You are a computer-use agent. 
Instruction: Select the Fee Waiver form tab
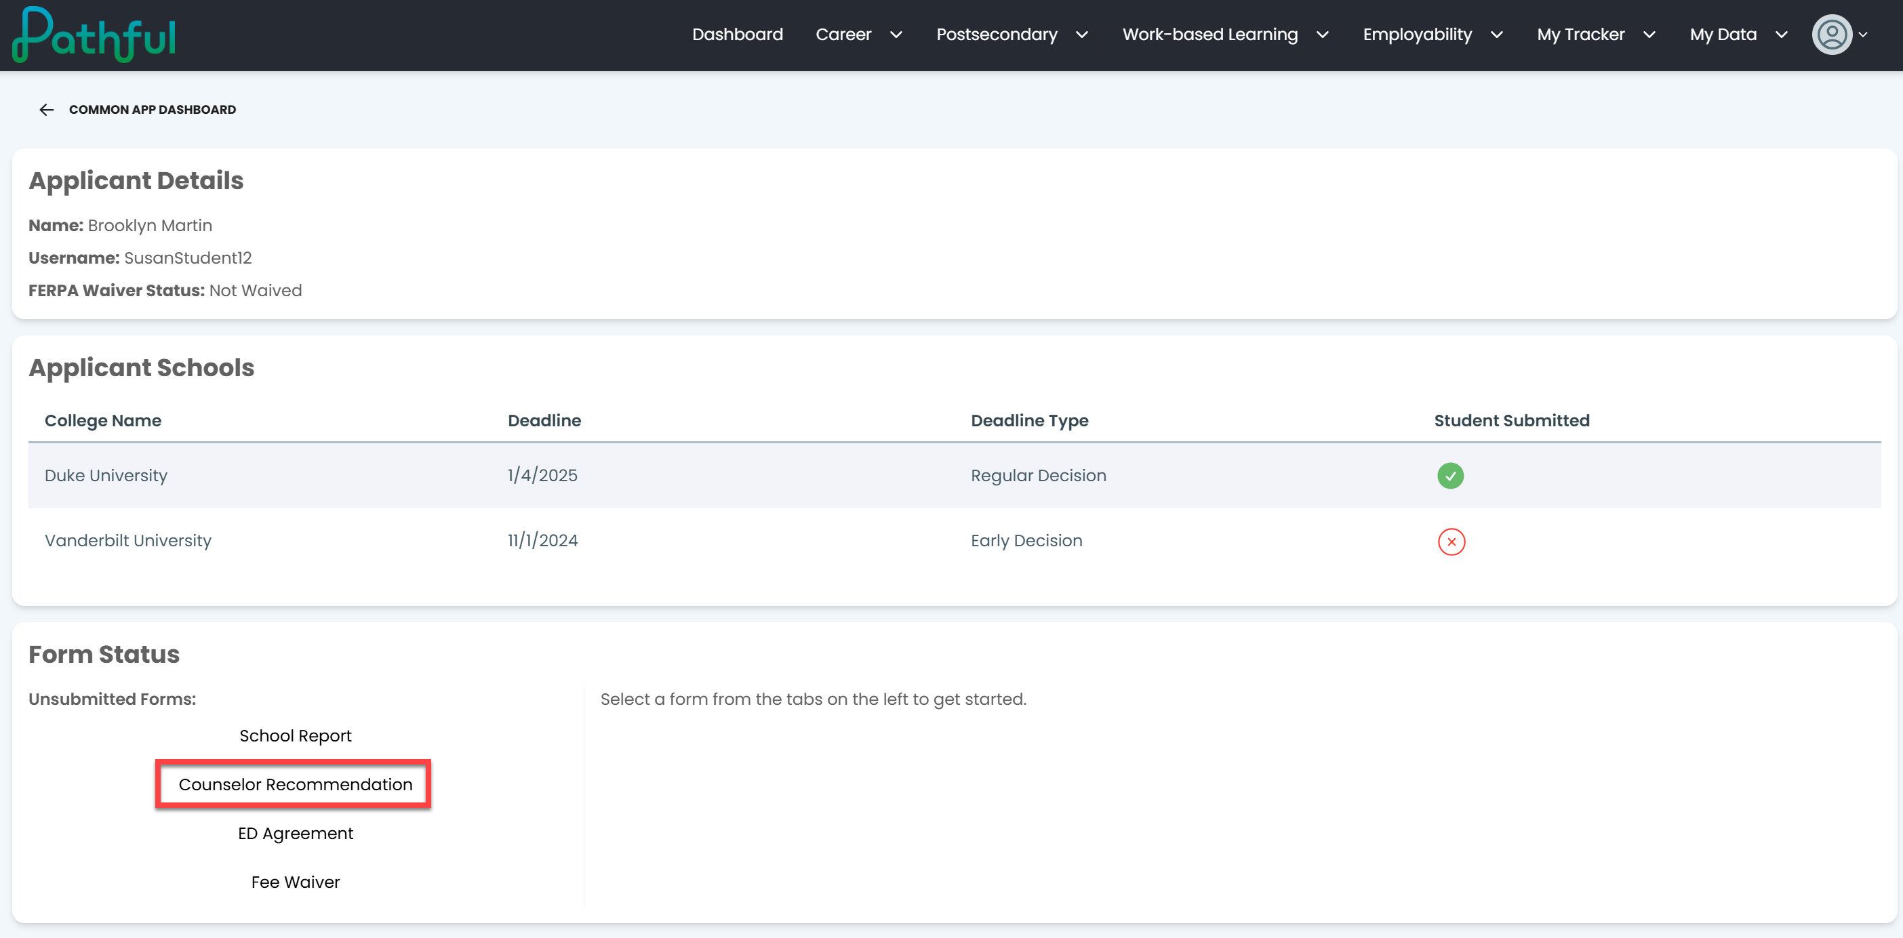click(x=296, y=882)
